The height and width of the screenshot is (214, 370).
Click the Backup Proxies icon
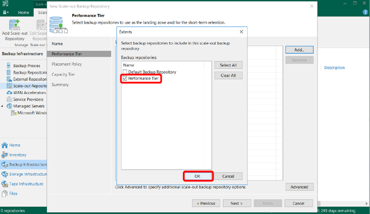click(x=9, y=65)
